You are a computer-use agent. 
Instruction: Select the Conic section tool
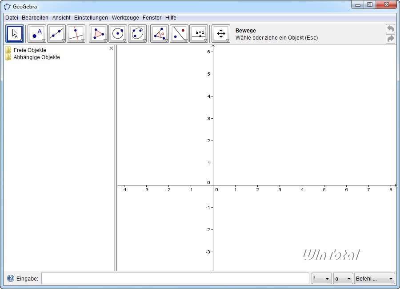pyautogui.click(x=137, y=33)
